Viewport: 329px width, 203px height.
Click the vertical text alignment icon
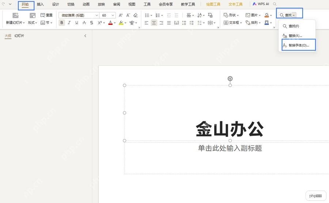[210, 23]
